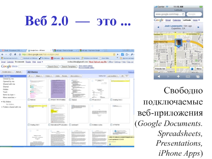Open the Safari pages switcher icon
Image resolution: width=212 pixels, height=159 pixels.
(198, 77)
